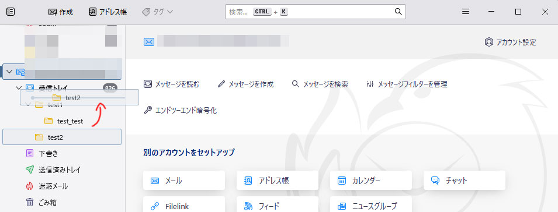
Task: Click the link icon on Filelink card
Action: [154, 206]
